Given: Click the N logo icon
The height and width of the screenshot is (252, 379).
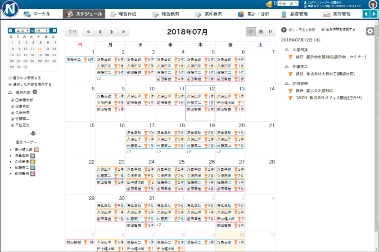Looking at the screenshot, I should pyautogui.click(x=10, y=9).
